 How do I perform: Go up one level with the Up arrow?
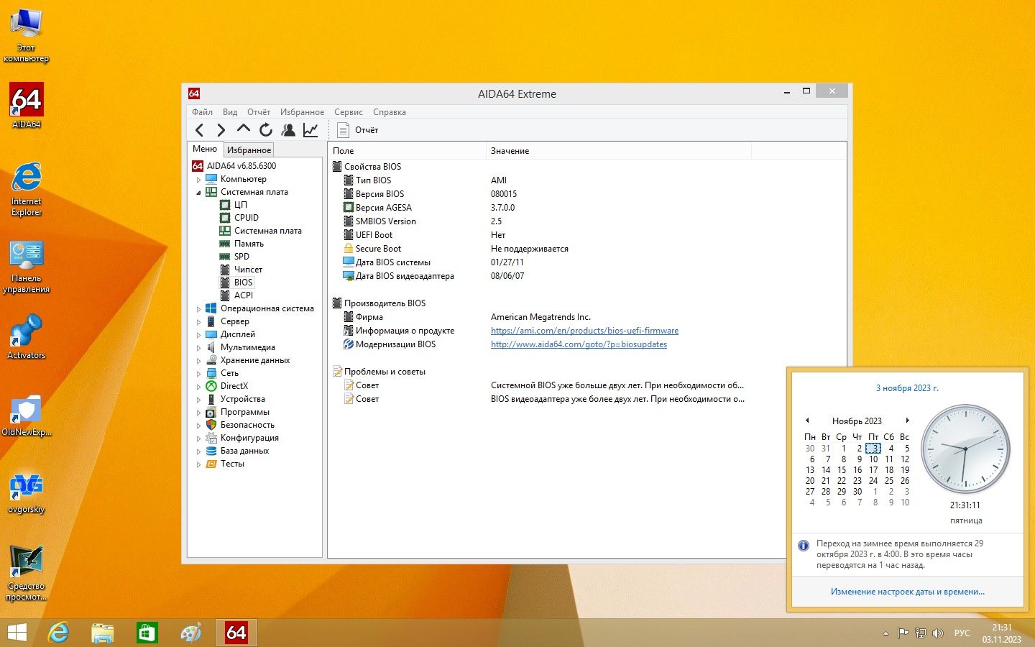244,129
